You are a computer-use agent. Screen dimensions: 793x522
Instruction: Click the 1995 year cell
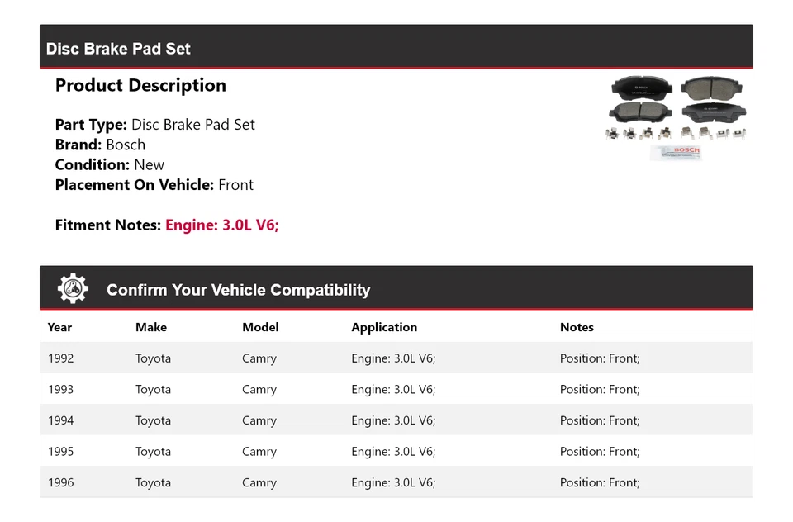(x=60, y=452)
